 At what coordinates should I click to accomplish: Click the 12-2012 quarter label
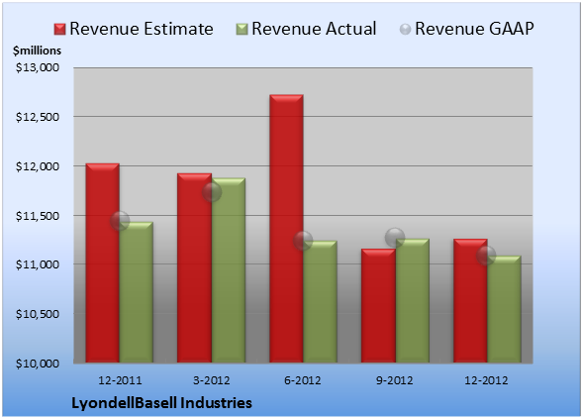click(486, 380)
